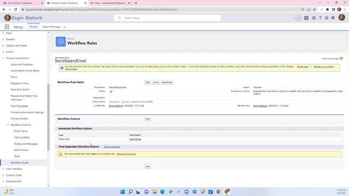Click the Tell Me More link
This screenshot has width=349, height=196.
point(303,66)
